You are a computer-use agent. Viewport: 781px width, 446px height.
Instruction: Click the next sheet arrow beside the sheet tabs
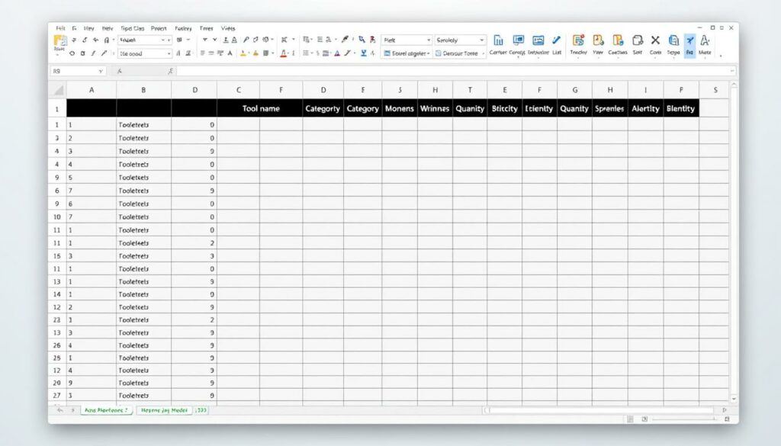pyautogui.click(x=73, y=410)
